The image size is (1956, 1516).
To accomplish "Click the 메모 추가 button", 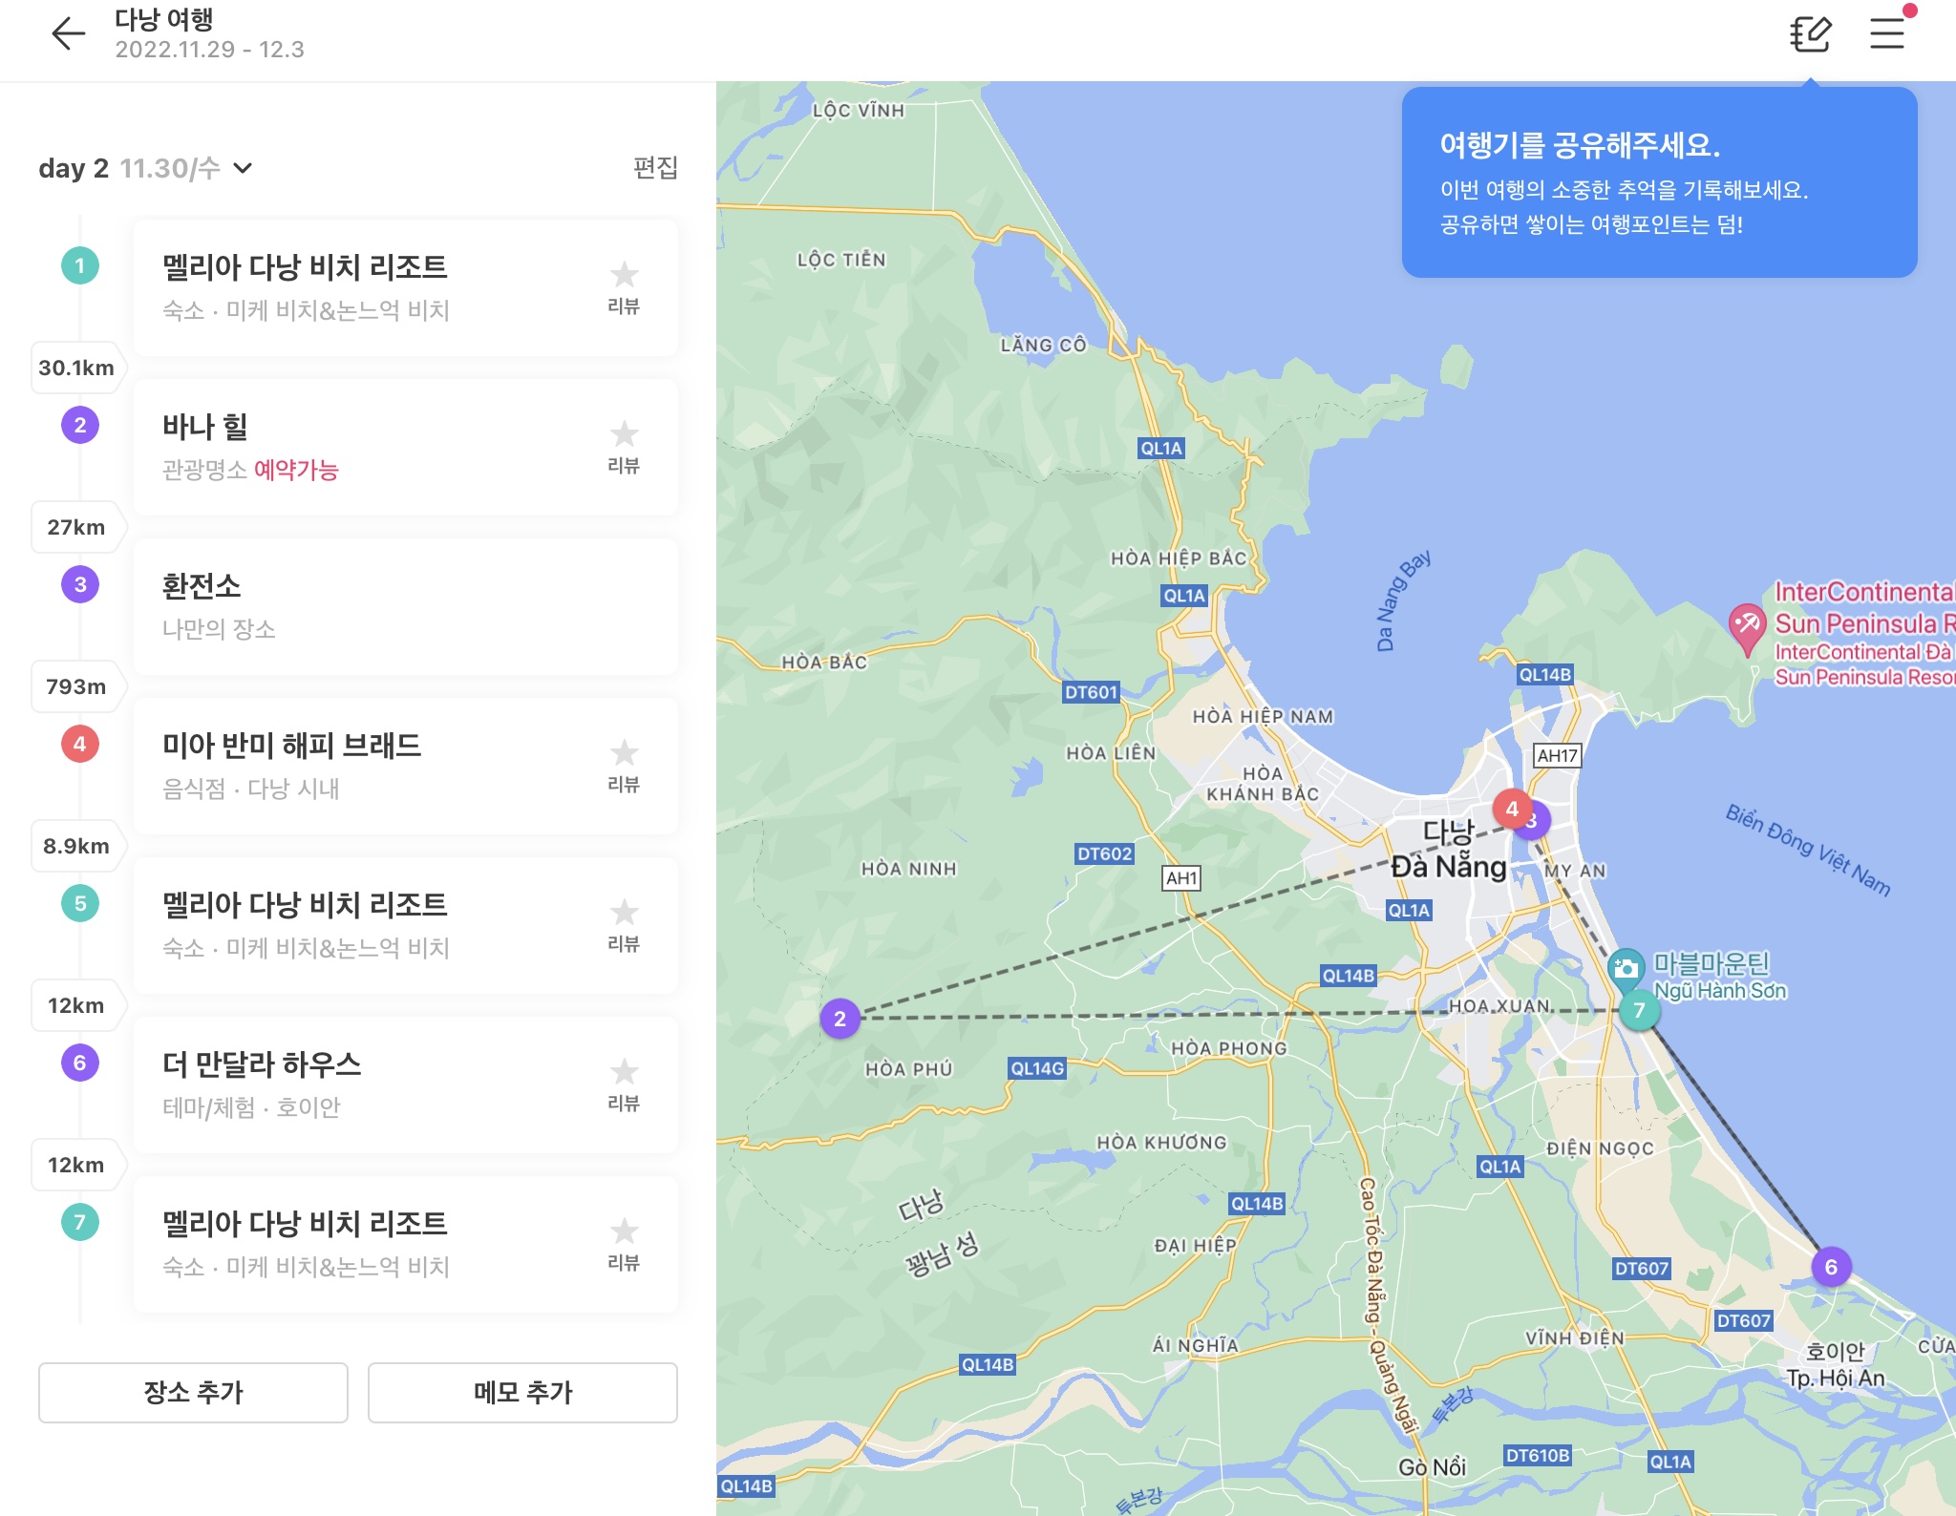I will 522,1392.
